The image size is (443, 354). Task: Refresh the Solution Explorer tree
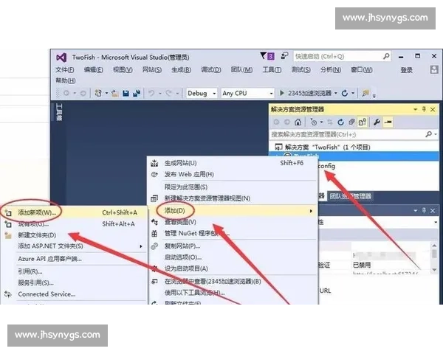click(340, 122)
